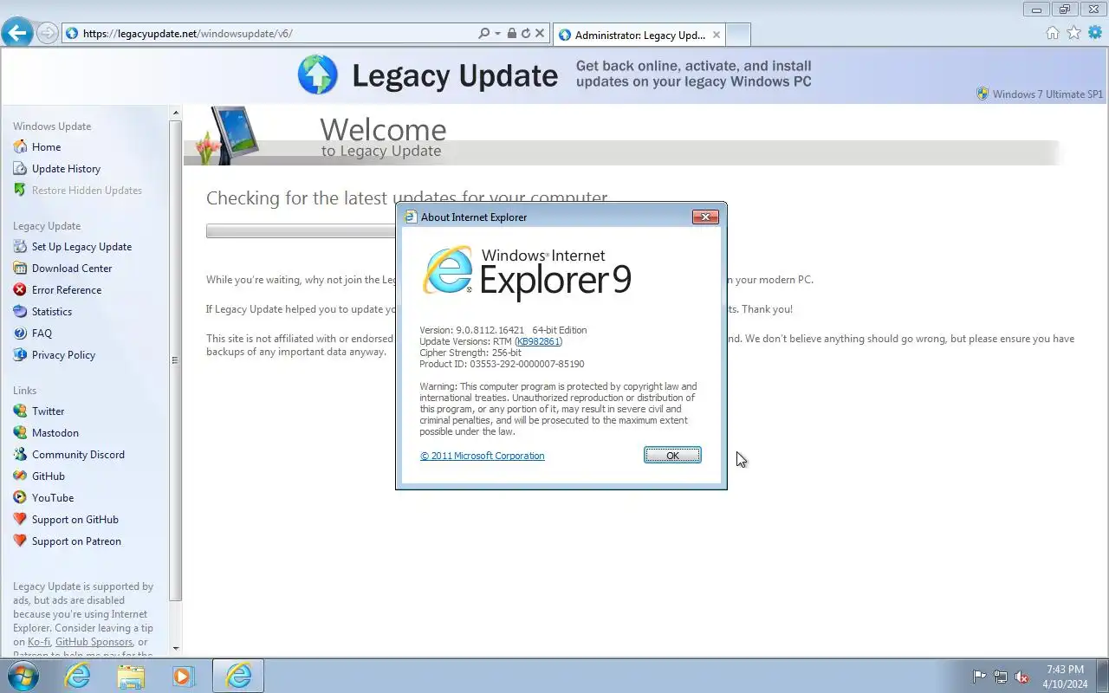Launch Windows Media Player from taskbar

(x=184, y=676)
